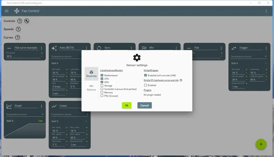Collapse the Trigger card NaN % section
Screen dimensions: 274x157
point(266,63)
